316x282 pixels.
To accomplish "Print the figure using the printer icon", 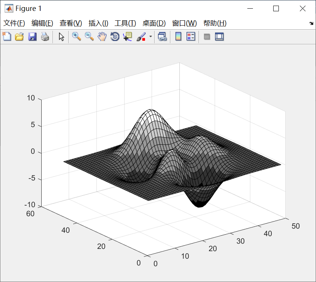I will (45, 37).
